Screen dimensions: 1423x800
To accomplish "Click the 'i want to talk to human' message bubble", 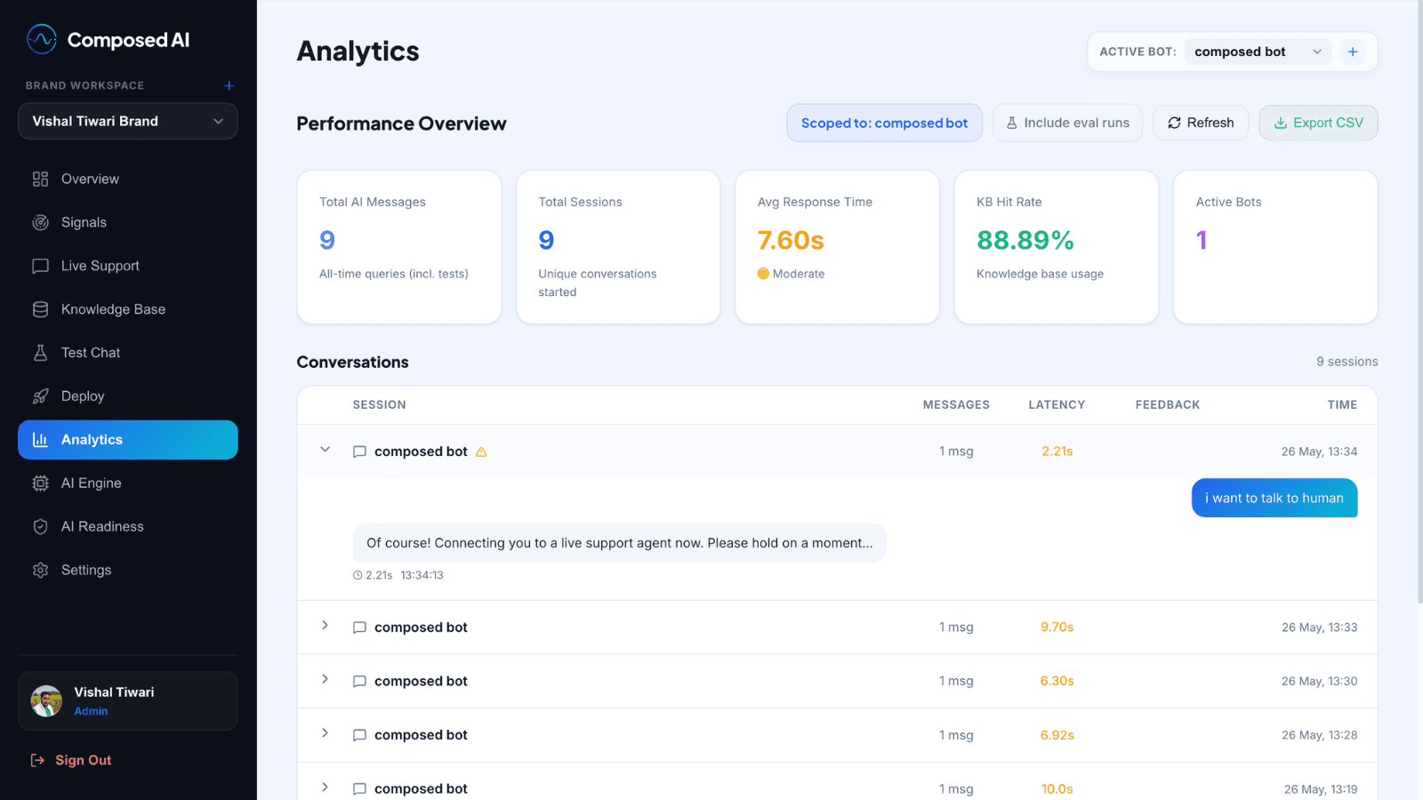I will 1274,498.
